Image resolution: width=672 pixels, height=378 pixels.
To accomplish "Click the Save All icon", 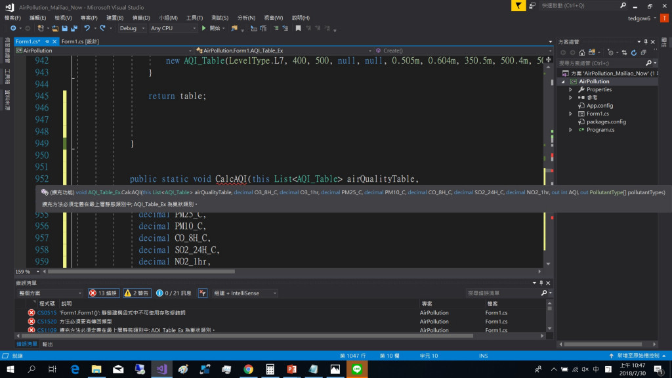I will pyautogui.click(x=74, y=28).
